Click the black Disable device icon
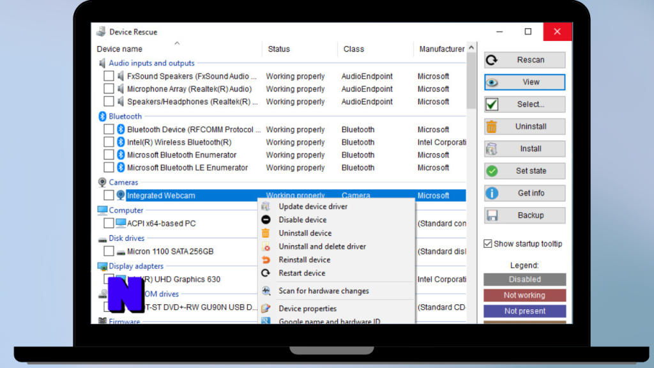Image resolution: width=654 pixels, height=368 pixels. click(x=266, y=220)
